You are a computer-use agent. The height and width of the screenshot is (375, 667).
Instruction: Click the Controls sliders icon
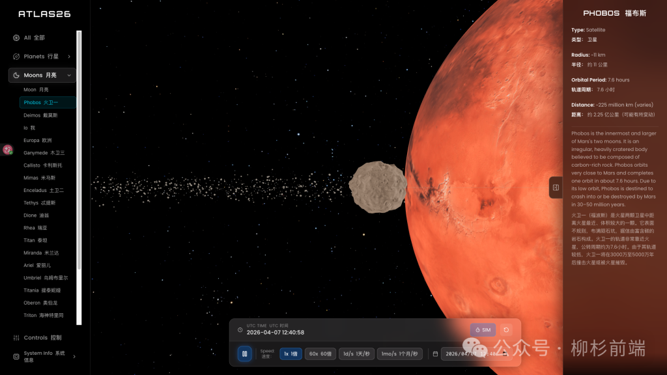[x=16, y=338]
